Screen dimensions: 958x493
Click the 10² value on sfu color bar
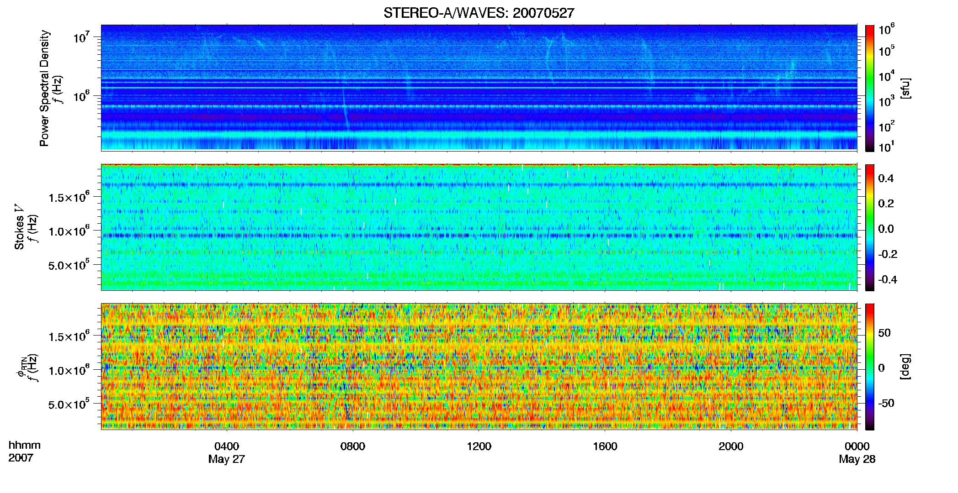(x=886, y=126)
